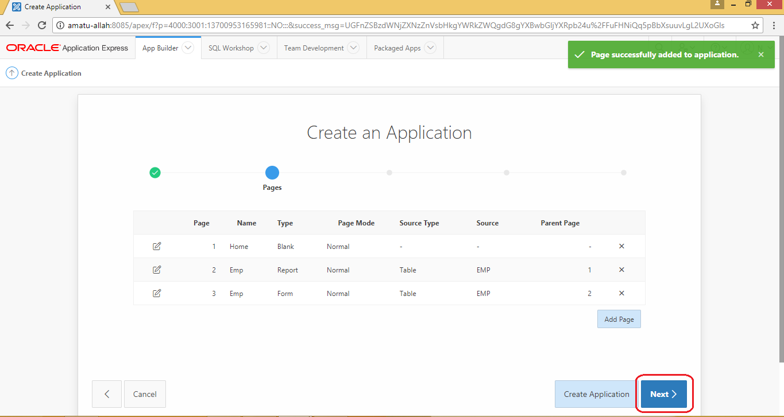The width and height of the screenshot is (784, 417).
Task: Remove the Emp Form page from the list
Action: (621, 293)
